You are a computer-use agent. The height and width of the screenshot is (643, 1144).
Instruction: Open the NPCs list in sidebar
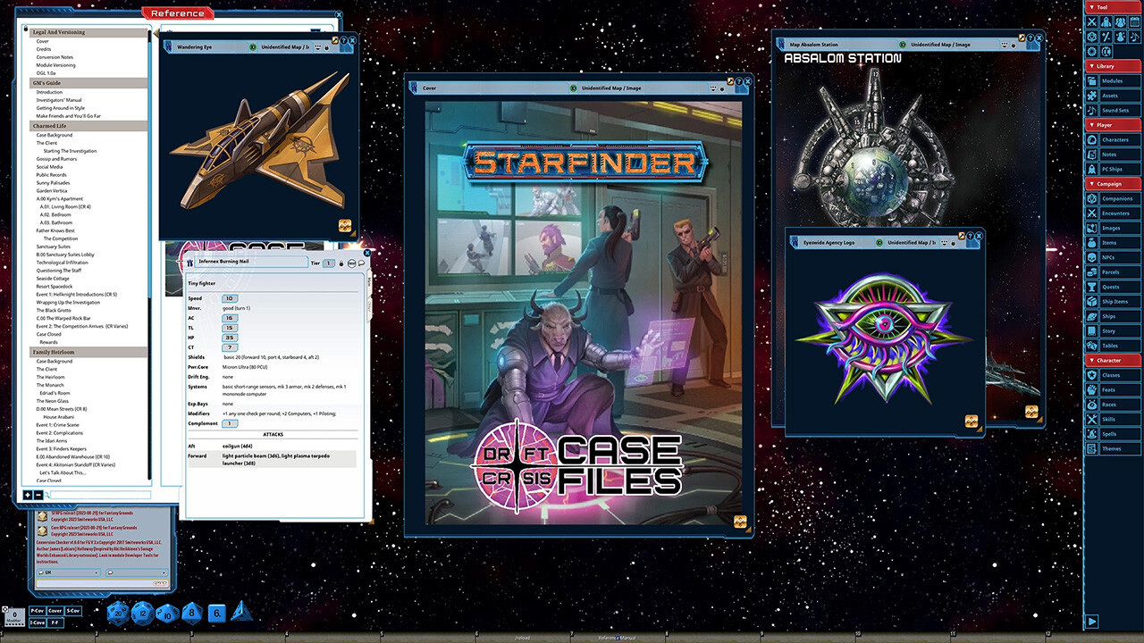click(1108, 257)
